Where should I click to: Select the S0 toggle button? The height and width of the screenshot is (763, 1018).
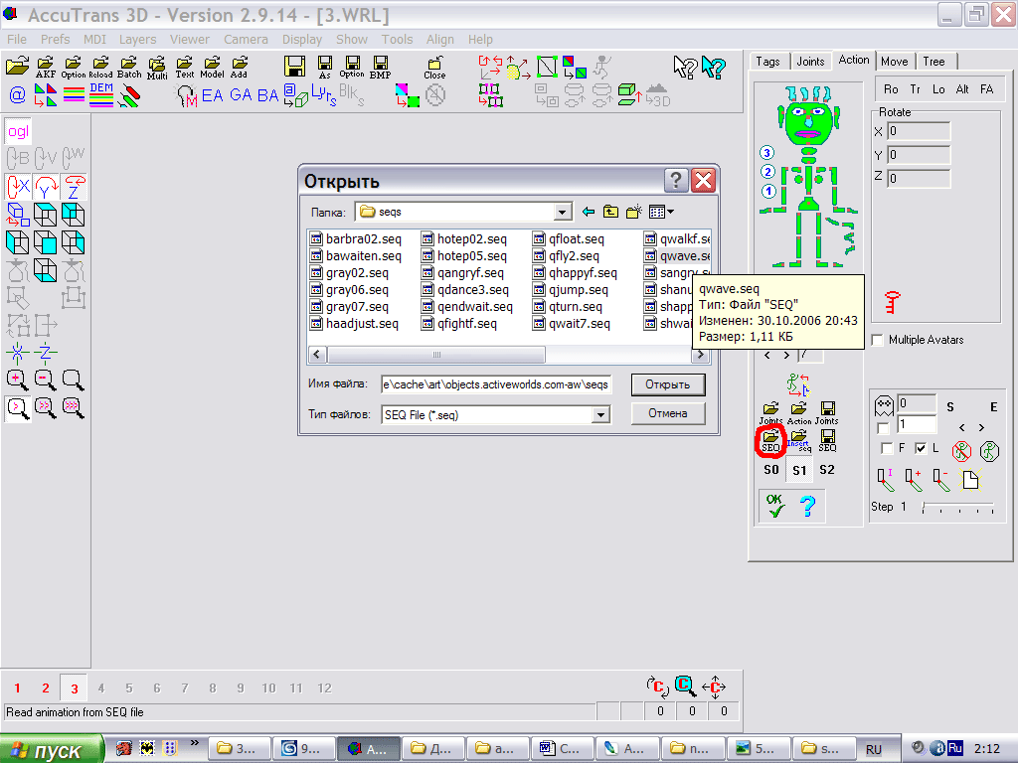tap(771, 470)
